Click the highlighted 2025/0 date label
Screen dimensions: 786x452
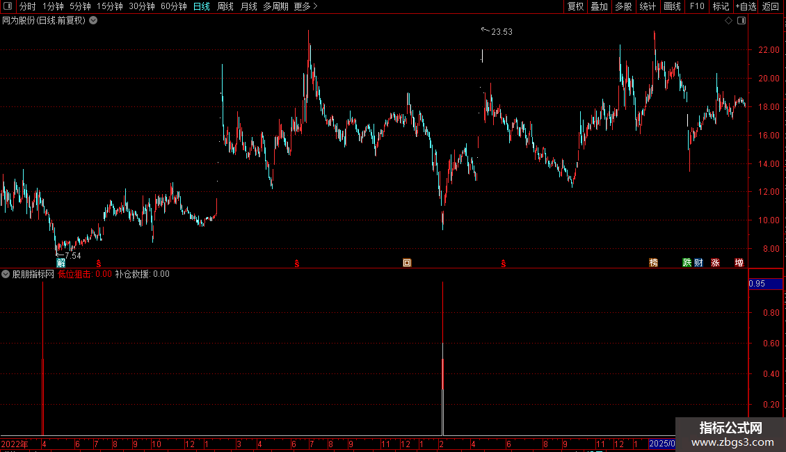661,444
